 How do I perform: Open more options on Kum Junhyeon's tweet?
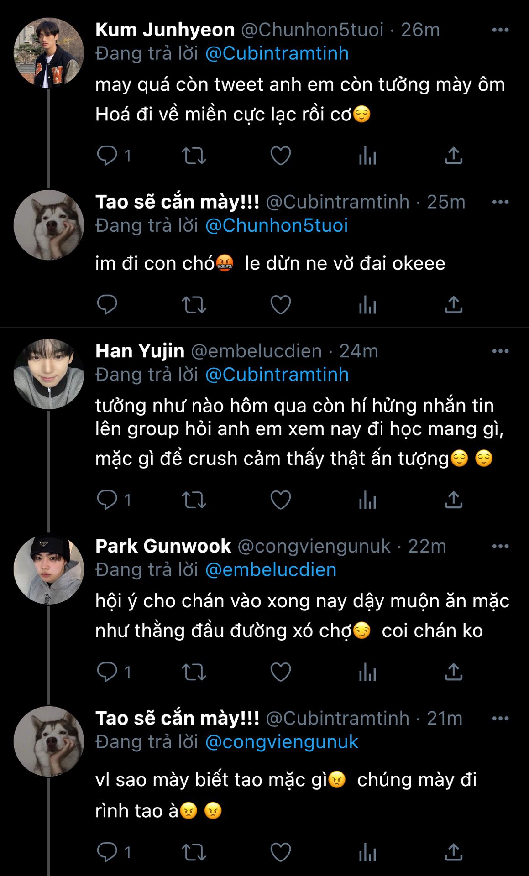[500, 30]
